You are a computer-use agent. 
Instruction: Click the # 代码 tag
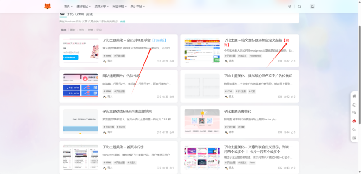(252, 91)
